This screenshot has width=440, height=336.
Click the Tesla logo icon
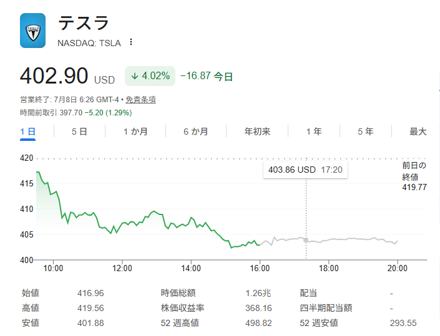point(32,31)
